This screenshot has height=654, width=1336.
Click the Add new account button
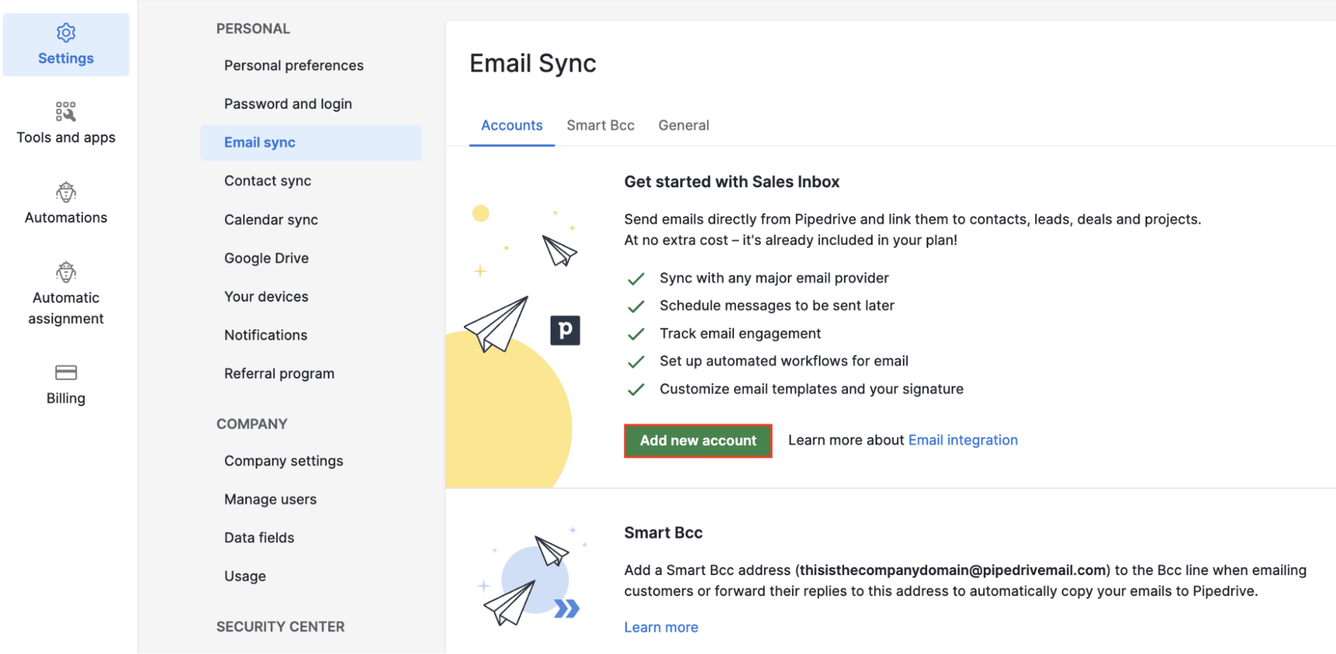[x=697, y=440]
